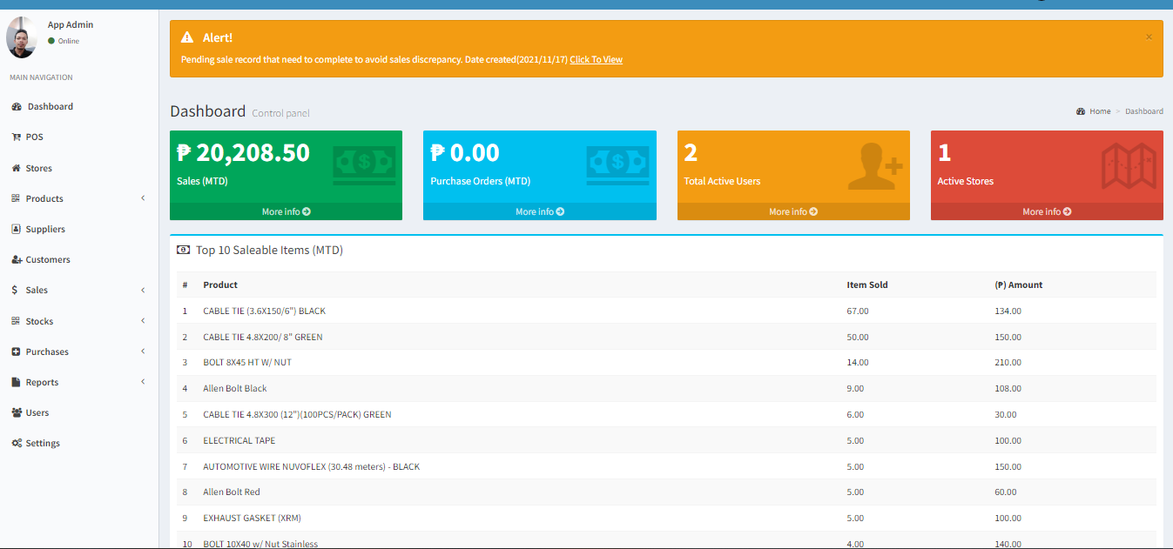The image size is (1173, 549).
Task: Select the POS icon in the sidebar
Action: [x=19, y=137]
